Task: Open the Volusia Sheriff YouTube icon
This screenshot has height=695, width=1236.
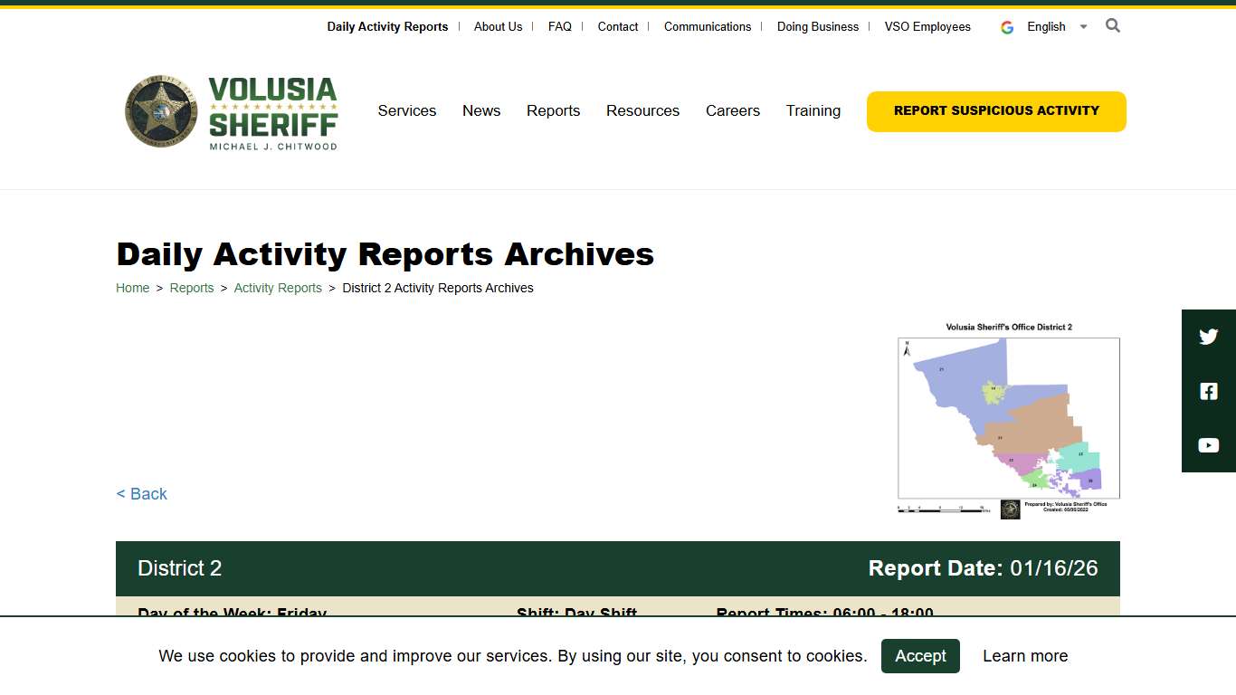Action: [x=1208, y=444]
